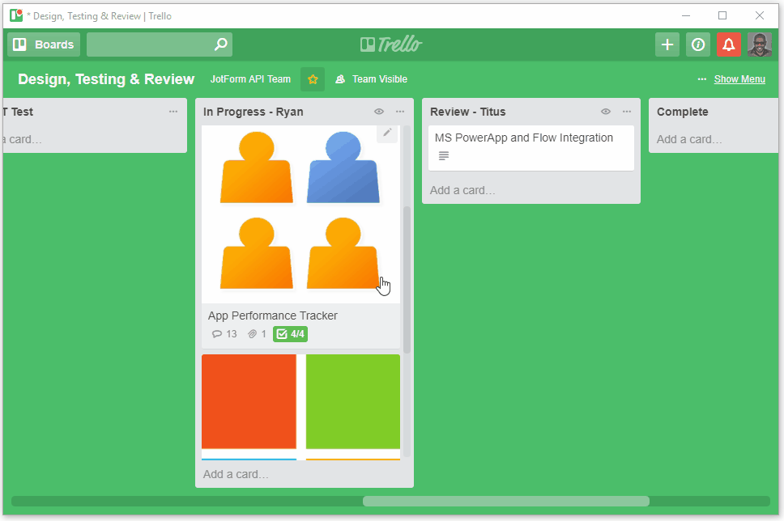The height and width of the screenshot is (521, 784).
Task: Open the JotForm API Team link
Action: (x=250, y=79)
